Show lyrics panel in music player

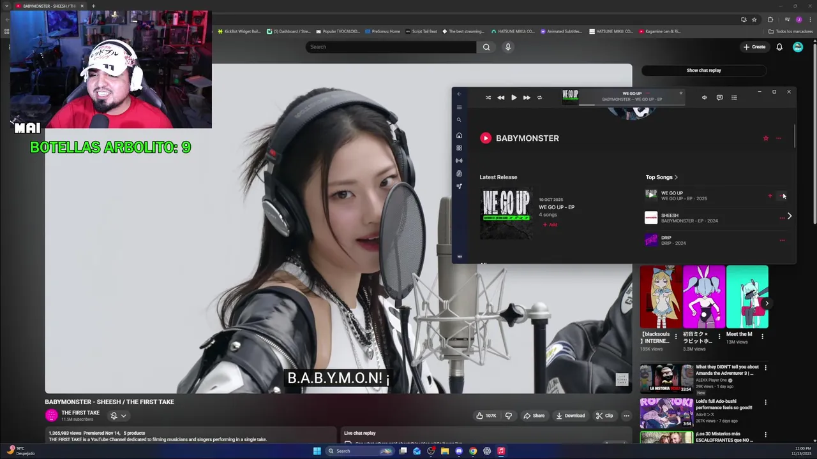[719, 98]
